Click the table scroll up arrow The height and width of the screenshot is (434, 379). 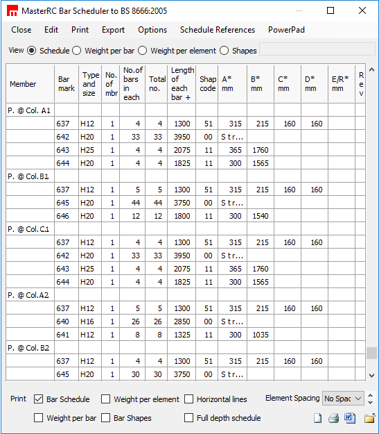click(371, 69)
